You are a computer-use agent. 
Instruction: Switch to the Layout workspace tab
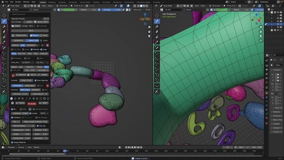tap(43, 2)
